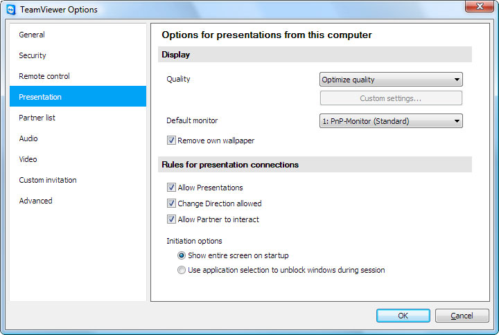The width and height of the screenshot is (499, 335).
Task: Open the Audio settings
Action: pos(28,138)
